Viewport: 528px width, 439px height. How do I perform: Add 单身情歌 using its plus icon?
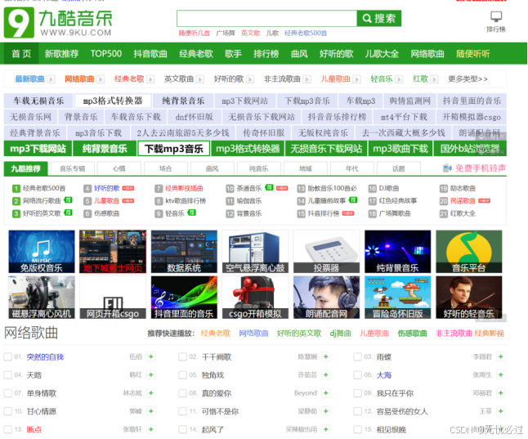coord(151,393)
